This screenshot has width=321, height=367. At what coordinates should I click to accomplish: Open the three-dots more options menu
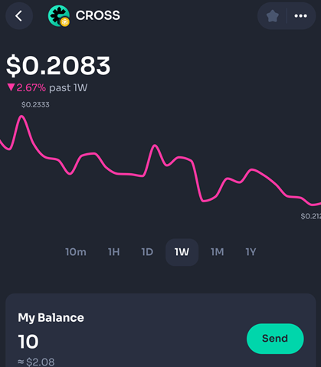(x=300, y=16)
